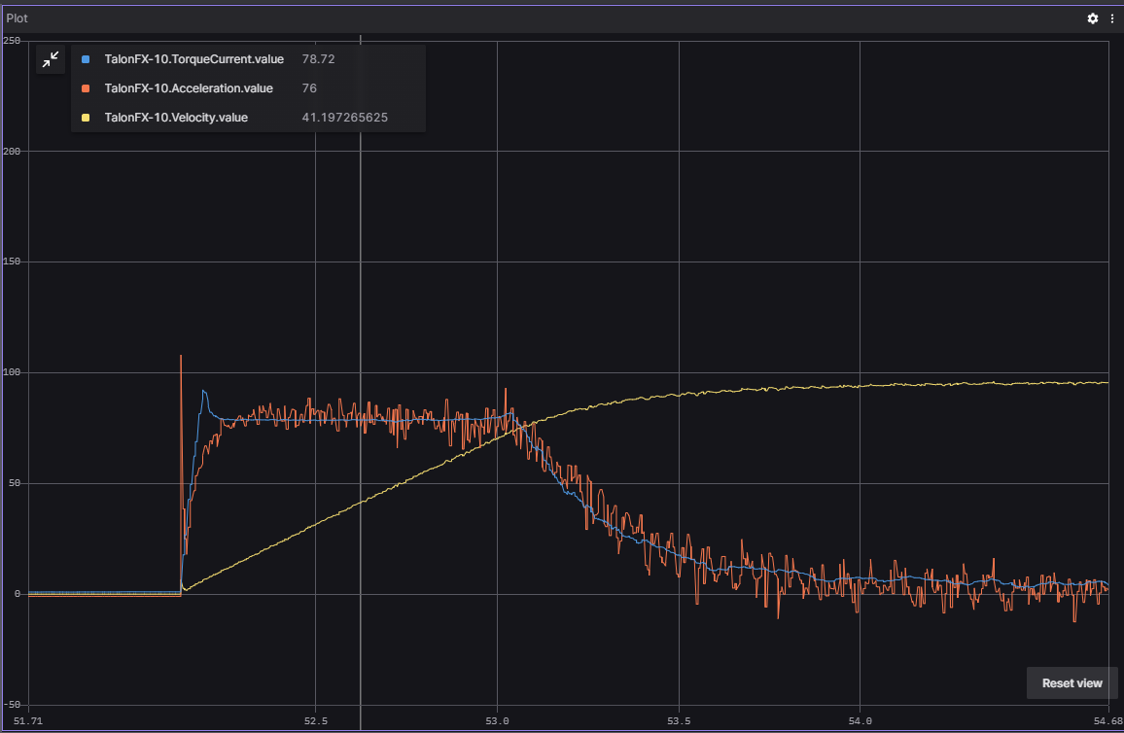Viewport: 1124px width, 733px height.
Task: Click the 150 y-axis tick label
Action: tap(13, 262)
